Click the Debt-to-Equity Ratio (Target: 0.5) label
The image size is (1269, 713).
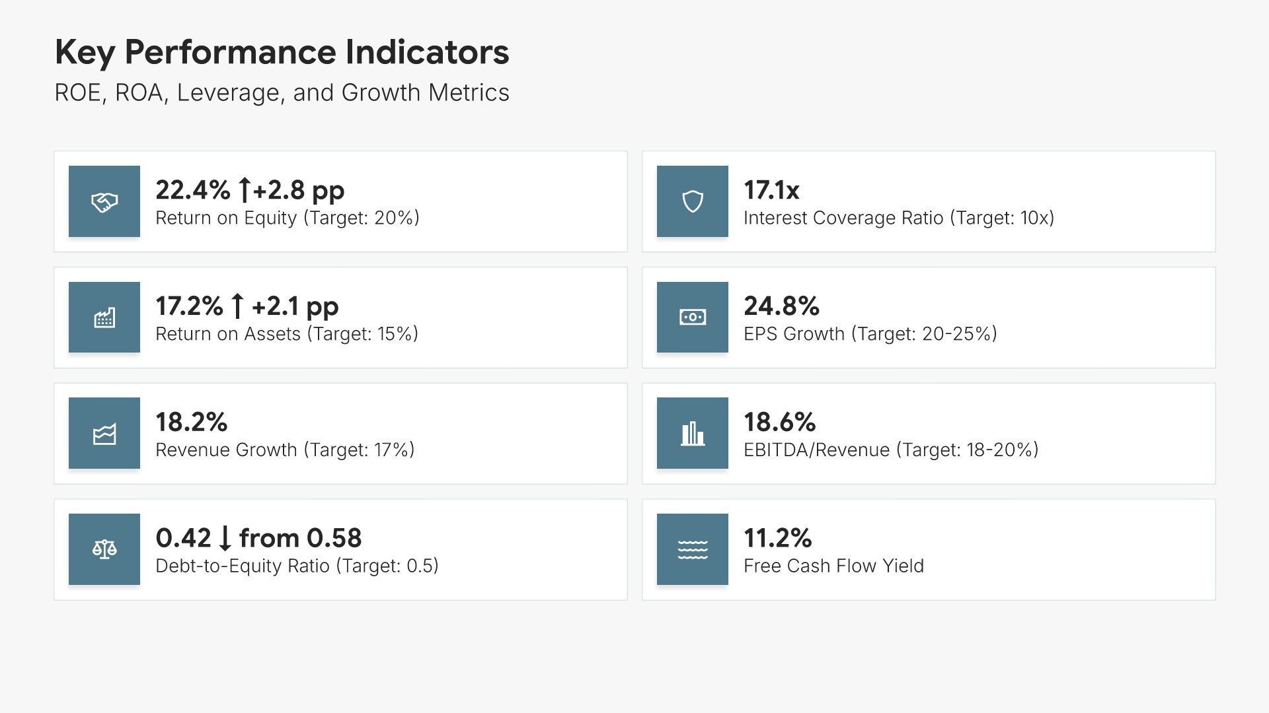[297, 566]
